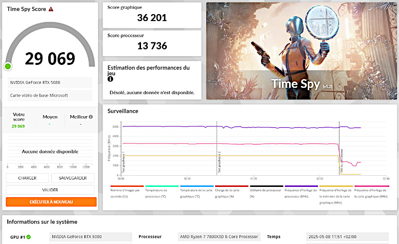Click the red warning icon beside Time Spy Score
The image size is (399, 244).
(x=51, y=9)
